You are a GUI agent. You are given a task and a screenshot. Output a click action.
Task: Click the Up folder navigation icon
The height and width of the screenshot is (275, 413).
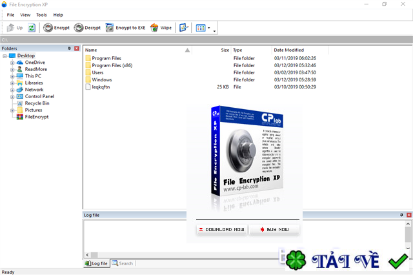pyautogui.click(x=10, y=28)
